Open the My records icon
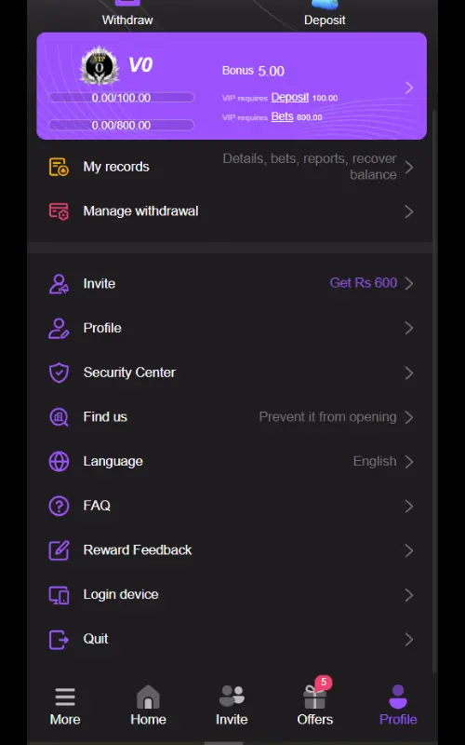465x745 pixels. [59, 167]
